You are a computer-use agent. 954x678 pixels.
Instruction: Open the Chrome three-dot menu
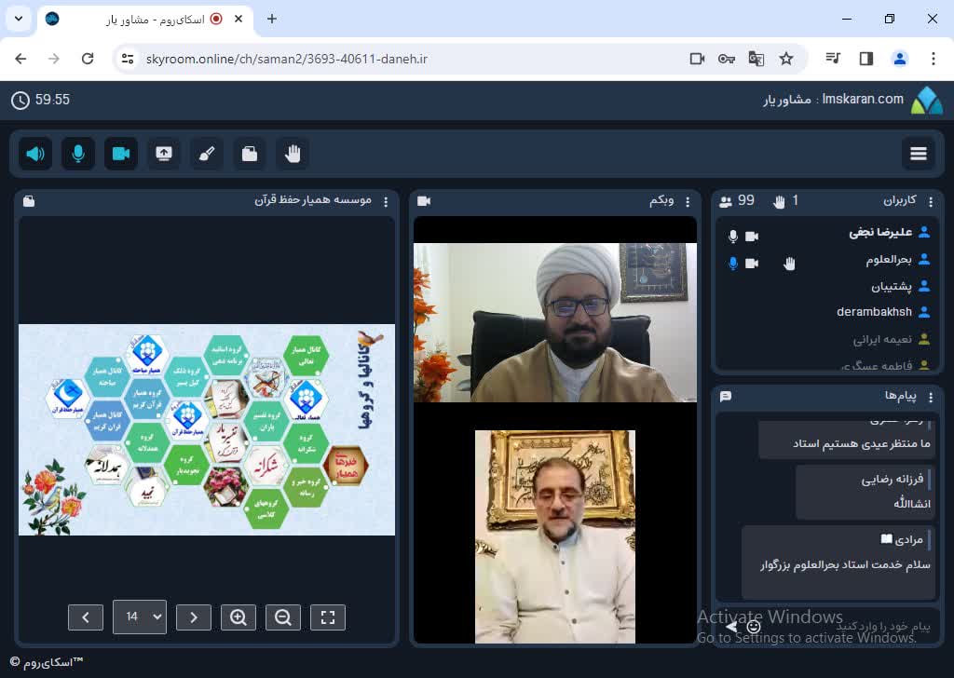pos(934,59)
